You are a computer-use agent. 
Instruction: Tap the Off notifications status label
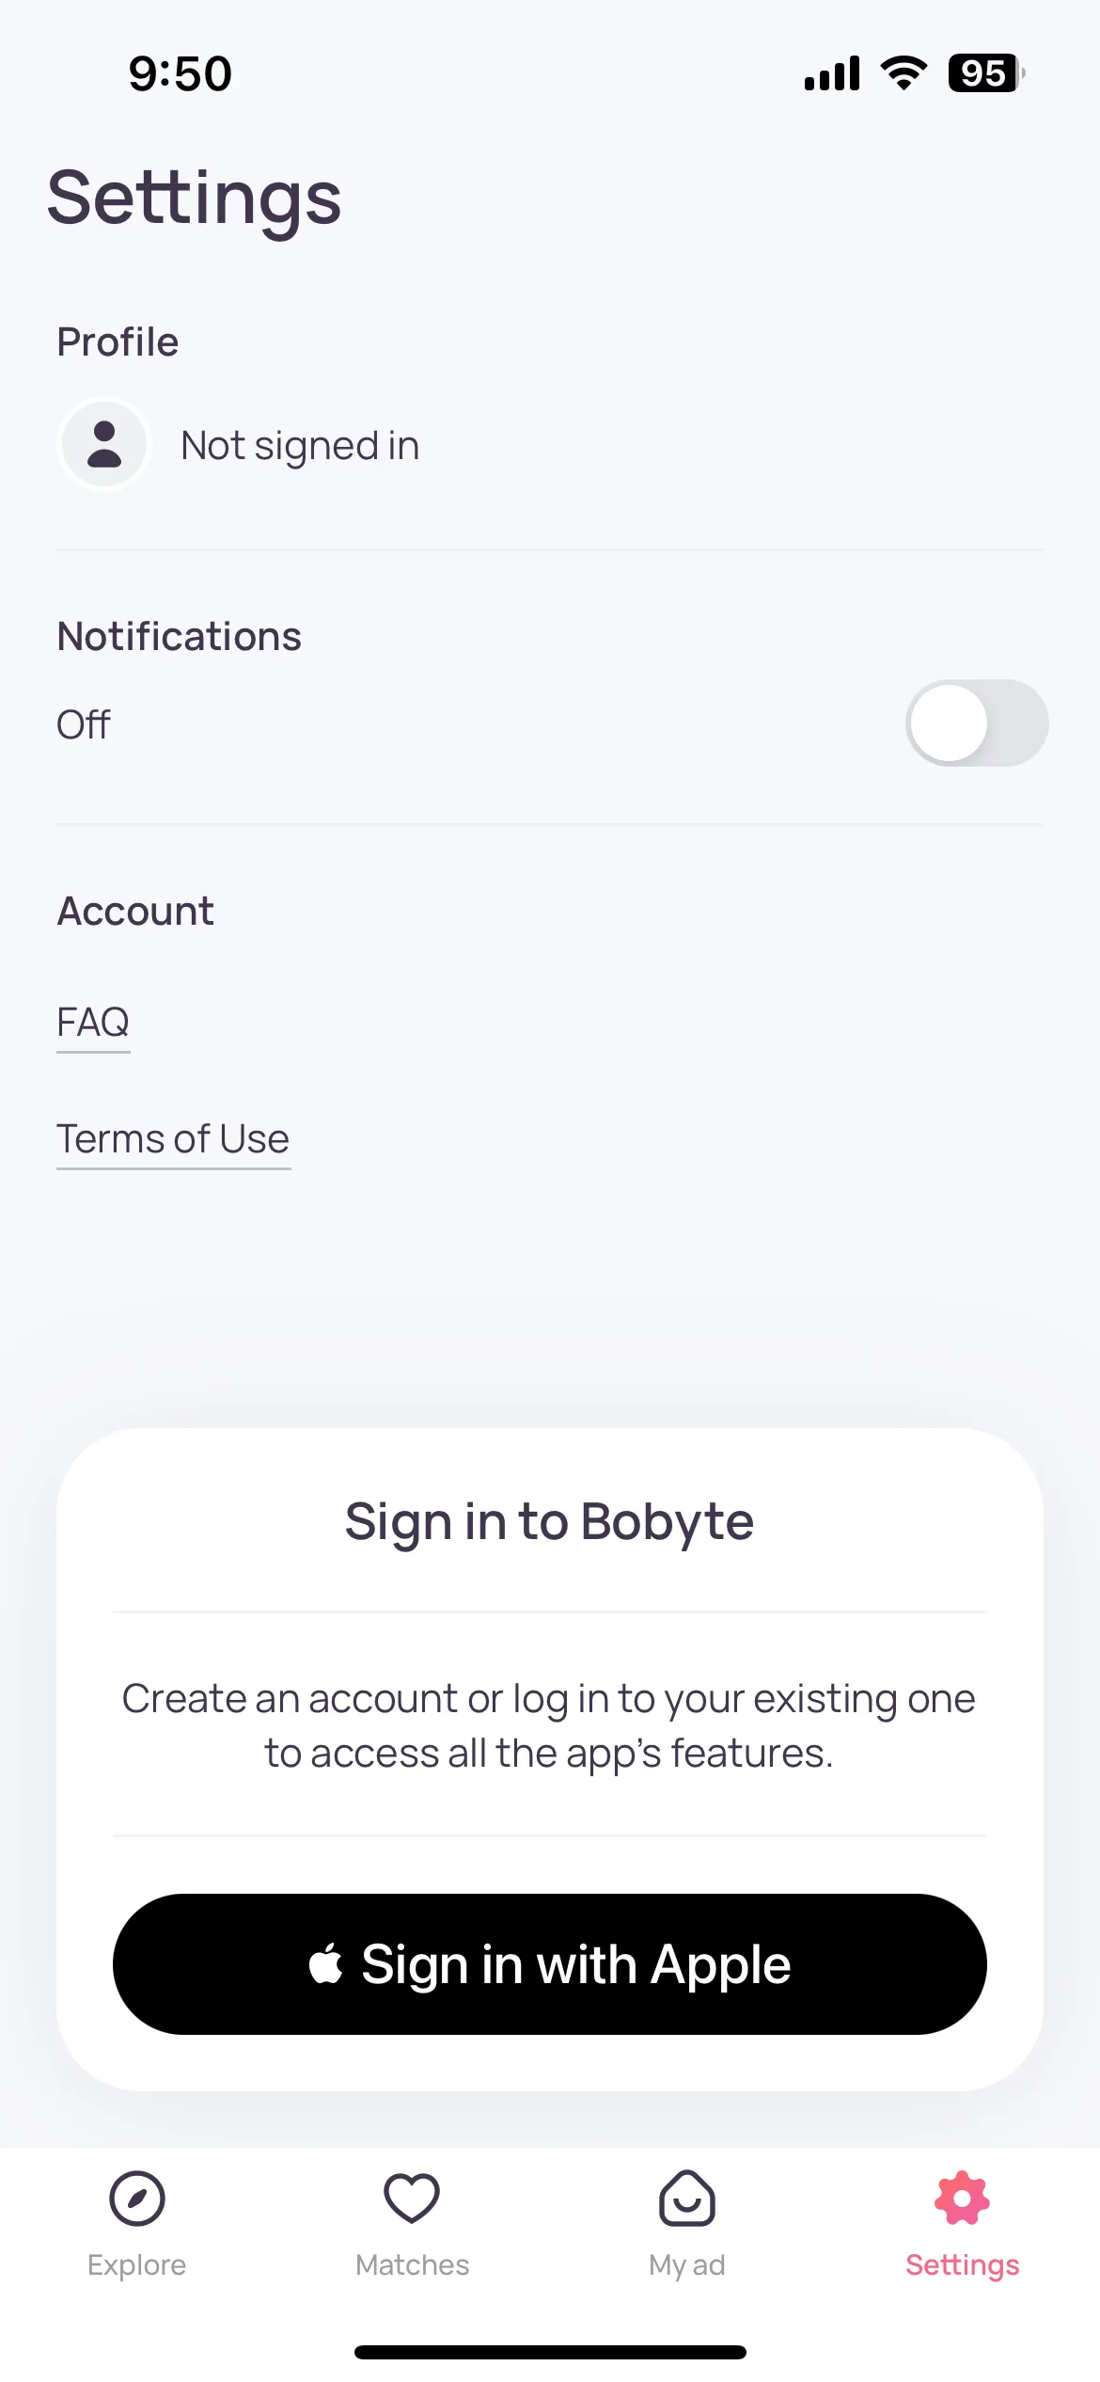(84, 724)
